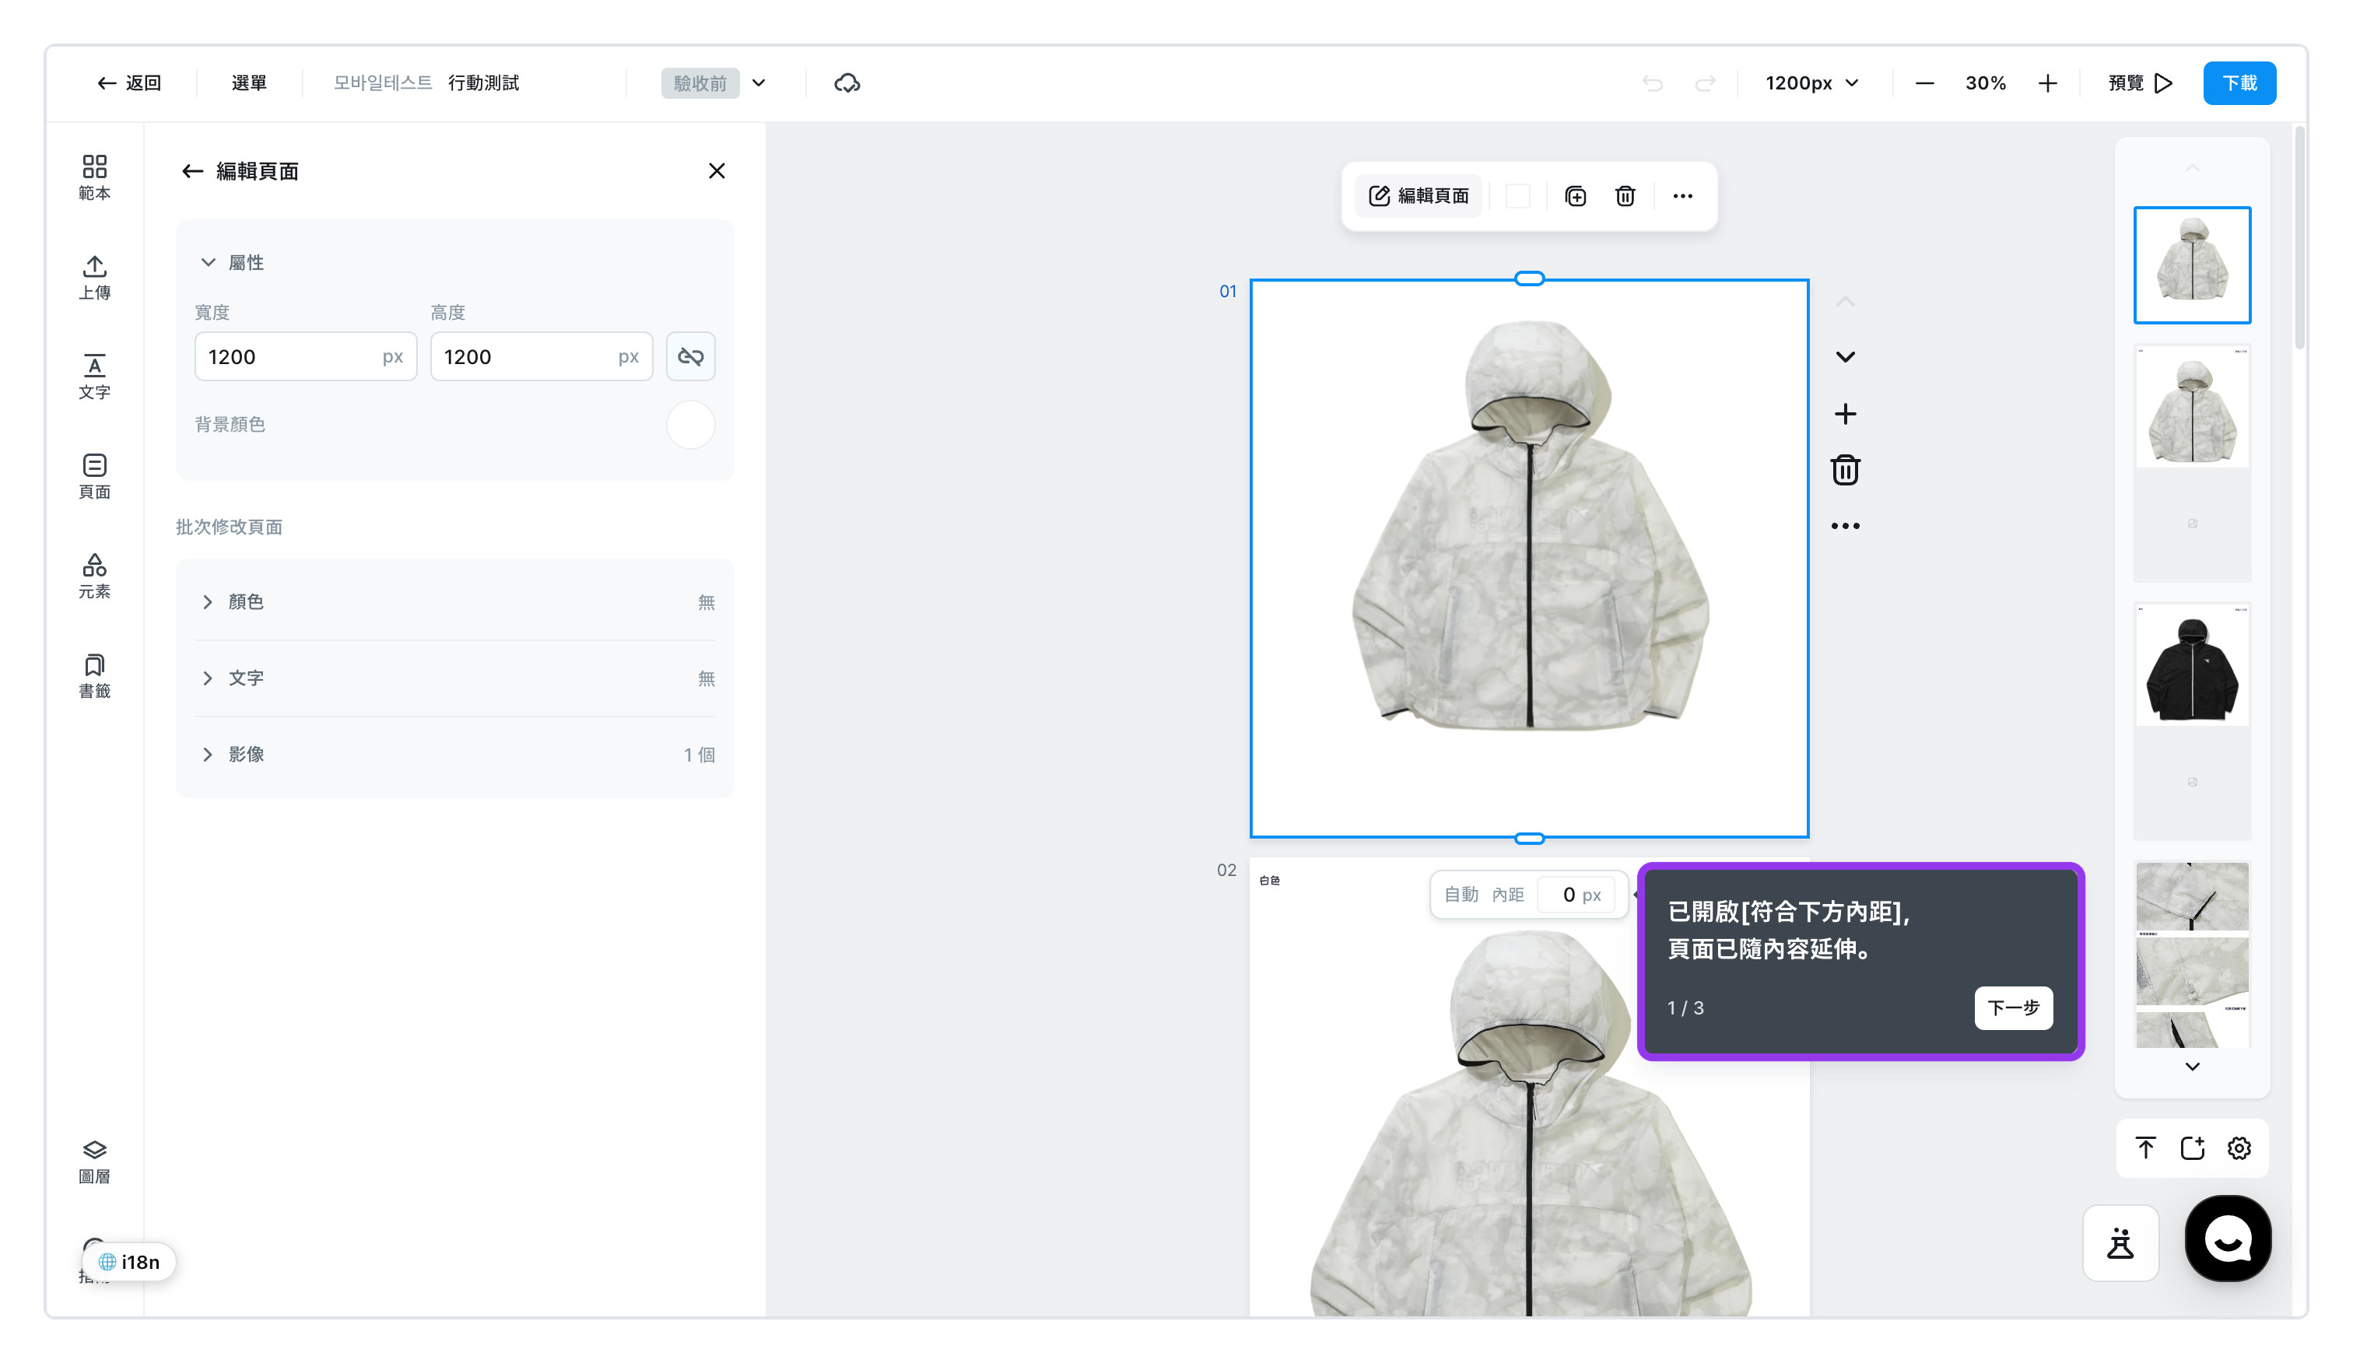Screen dimensions: 2353x1363
Task: Click the trash icon beside page 01
Action: click(1845, 470)
